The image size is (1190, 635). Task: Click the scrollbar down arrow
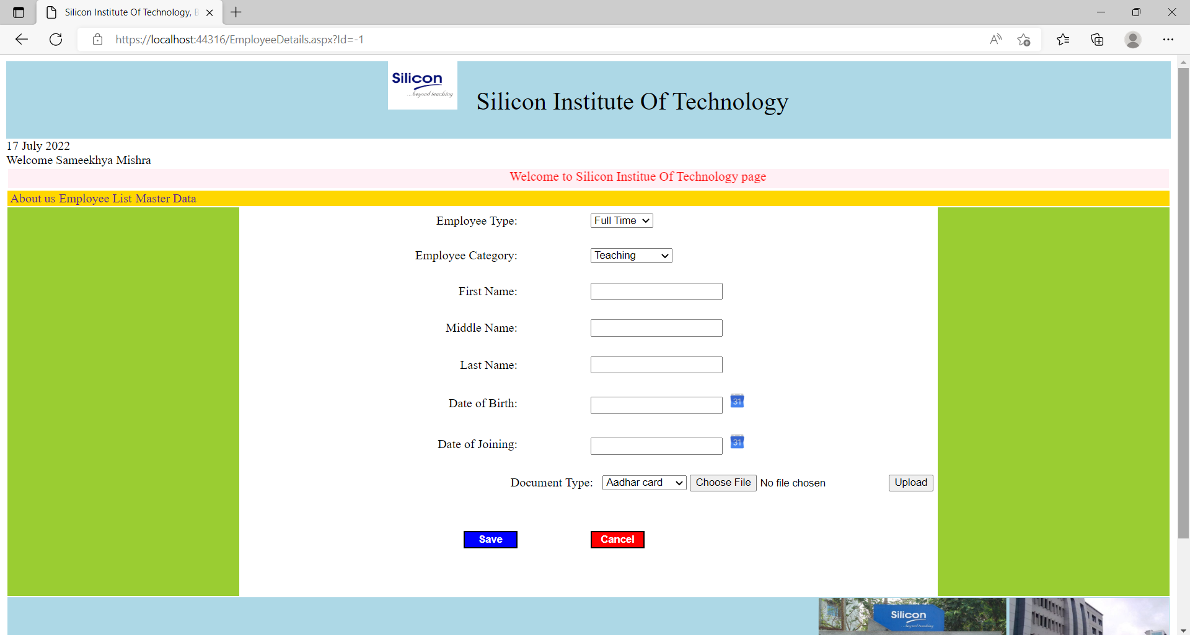pyautogui.click(x=1183, y=629)
